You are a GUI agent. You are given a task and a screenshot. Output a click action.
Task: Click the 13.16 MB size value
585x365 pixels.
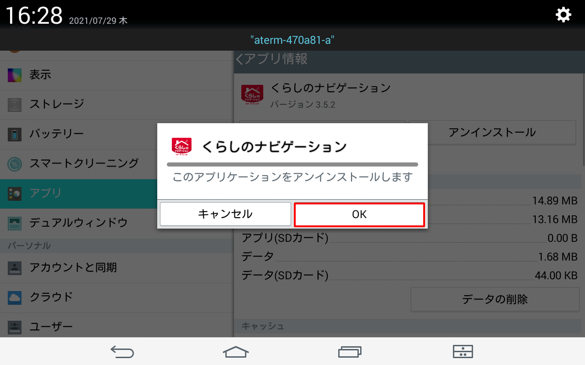(x=555, y=219)
